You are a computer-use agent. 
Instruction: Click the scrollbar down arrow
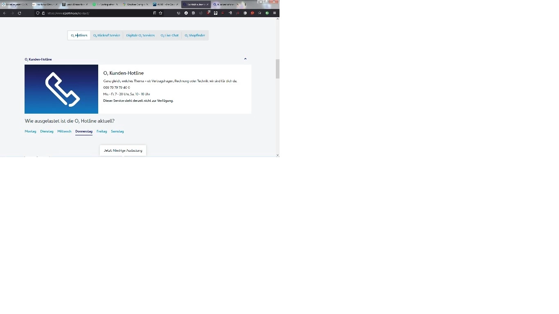278,155
